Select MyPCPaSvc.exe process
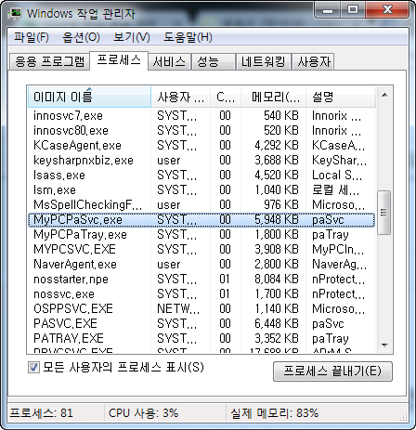The image size is (416, 430). (201, 220)
